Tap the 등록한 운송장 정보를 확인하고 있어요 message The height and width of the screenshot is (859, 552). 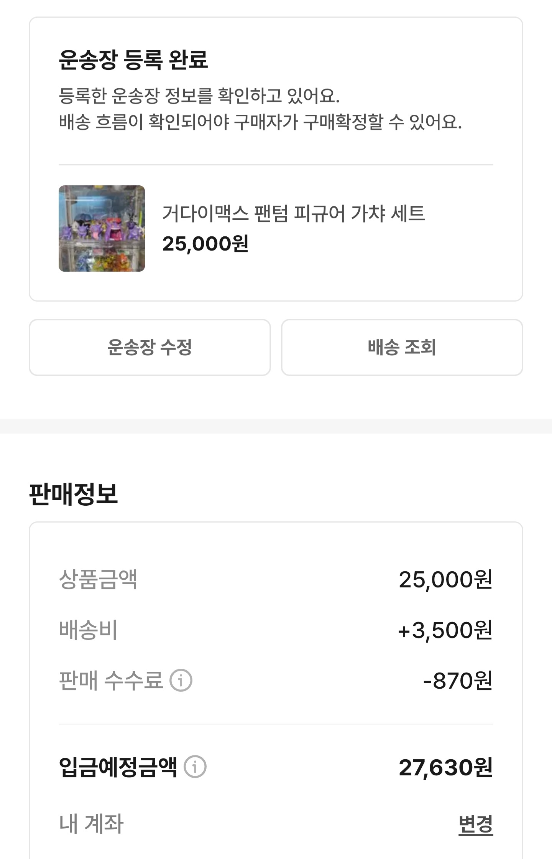[199, 96]
